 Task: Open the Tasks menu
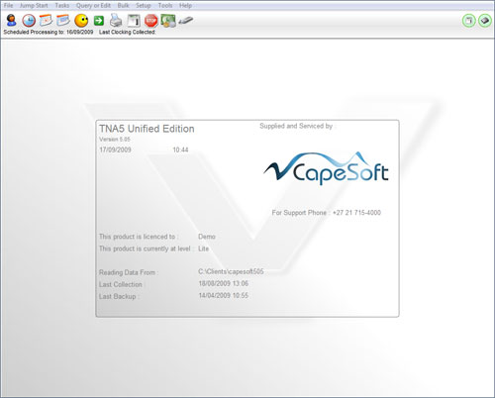pos(62,6)
